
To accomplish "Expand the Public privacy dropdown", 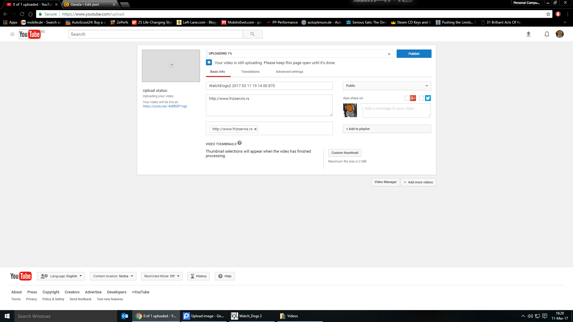I will 387,86.
